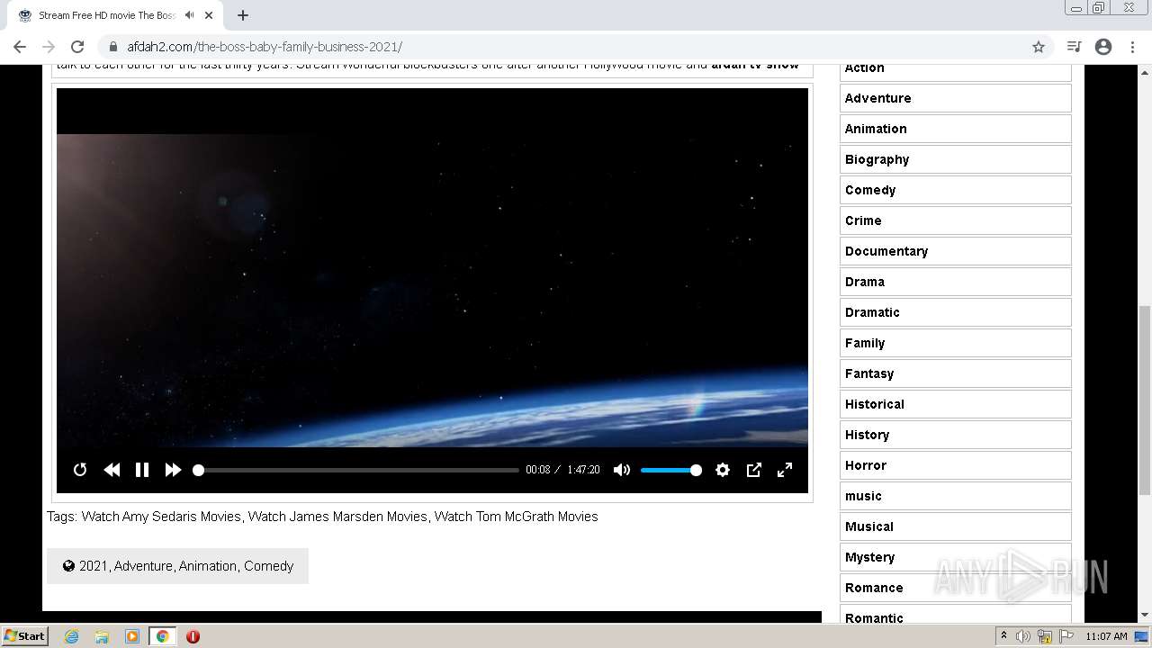Open the Documentary genre category

956,251
